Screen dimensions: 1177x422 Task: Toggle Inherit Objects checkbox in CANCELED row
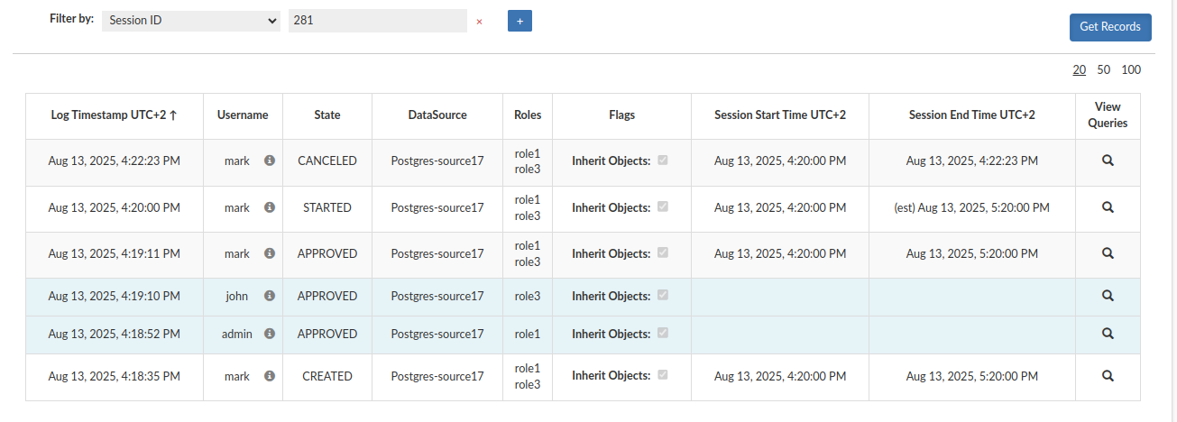663,160
